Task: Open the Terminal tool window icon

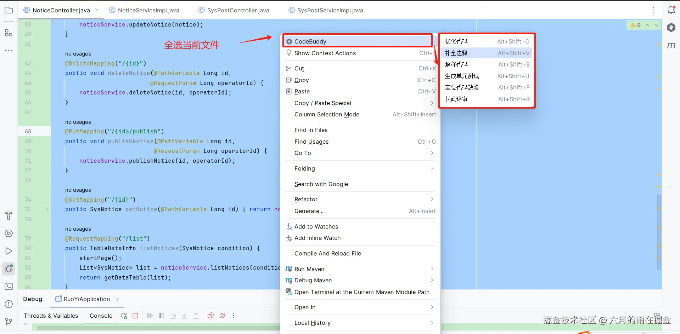Action: point(9,287)
